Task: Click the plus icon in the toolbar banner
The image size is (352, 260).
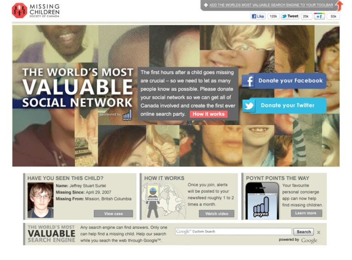Action: [206, 5]
